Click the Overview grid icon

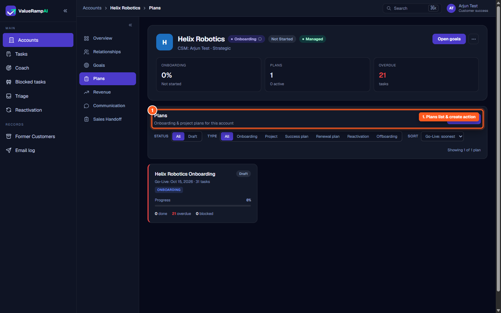click(x=87, y=38)
